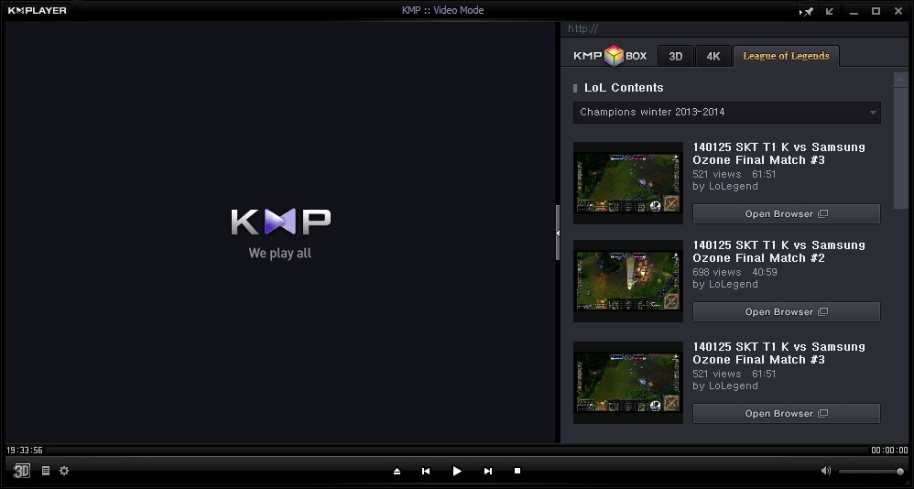Mute audio with the speaker icon
The image size is (914, 489).
click(826, 471)
